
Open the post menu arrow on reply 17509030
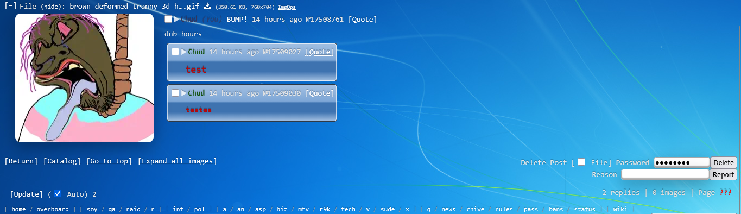tap(183, 93)
